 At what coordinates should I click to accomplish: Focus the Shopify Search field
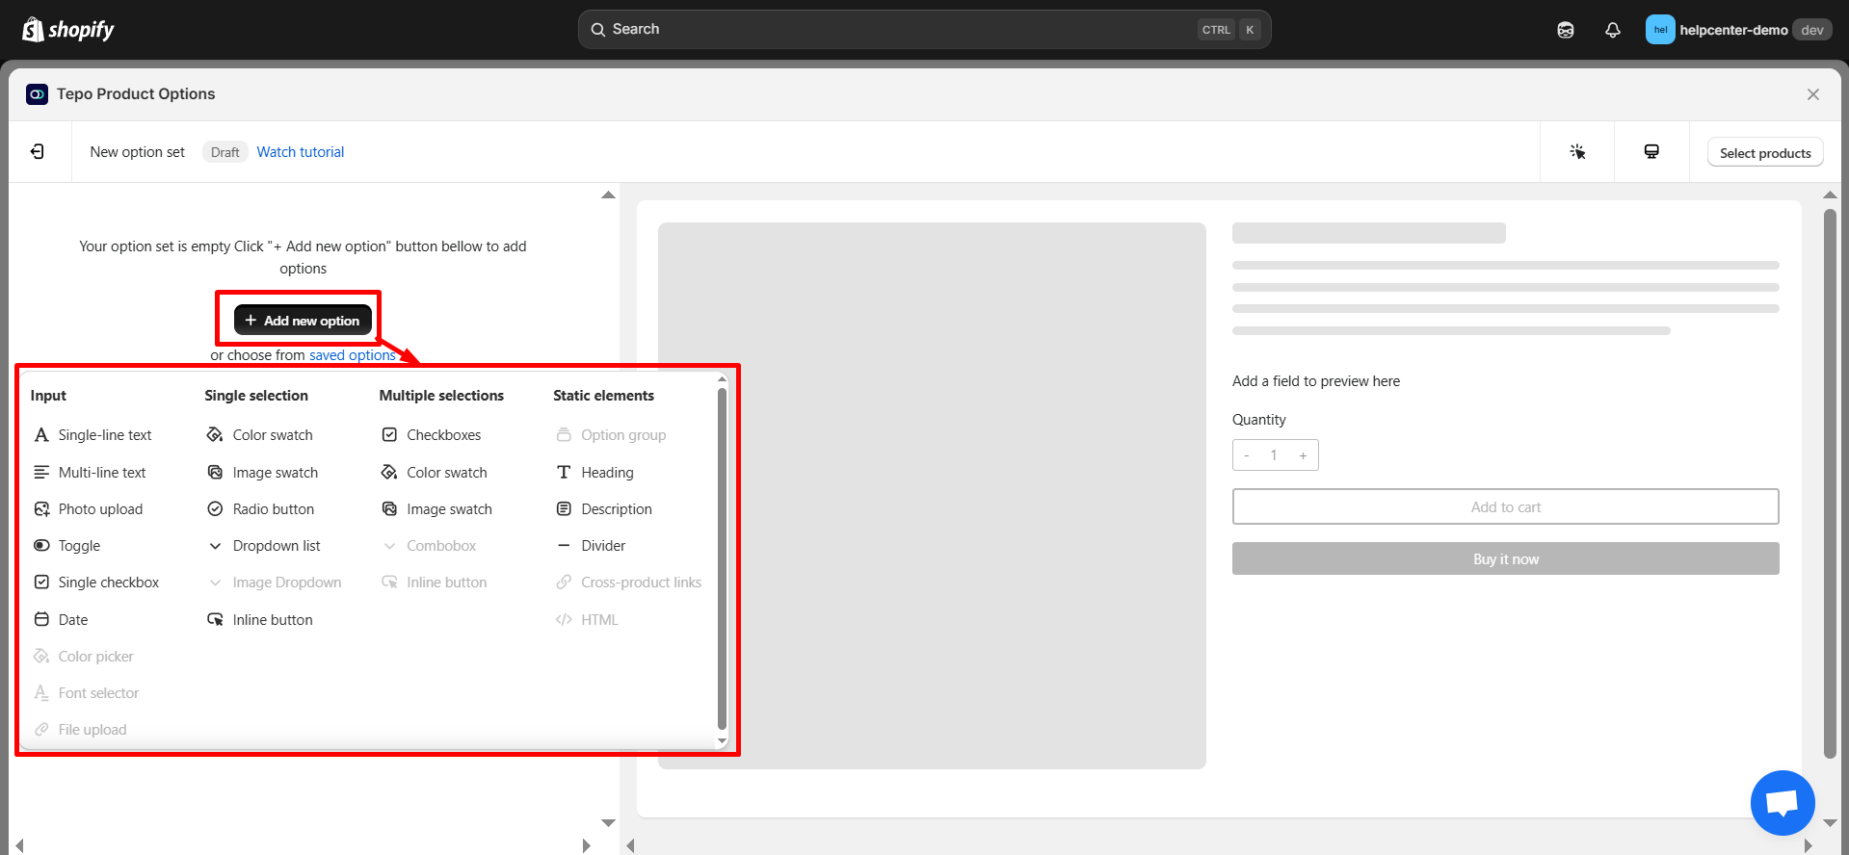[x=924, y=30]
